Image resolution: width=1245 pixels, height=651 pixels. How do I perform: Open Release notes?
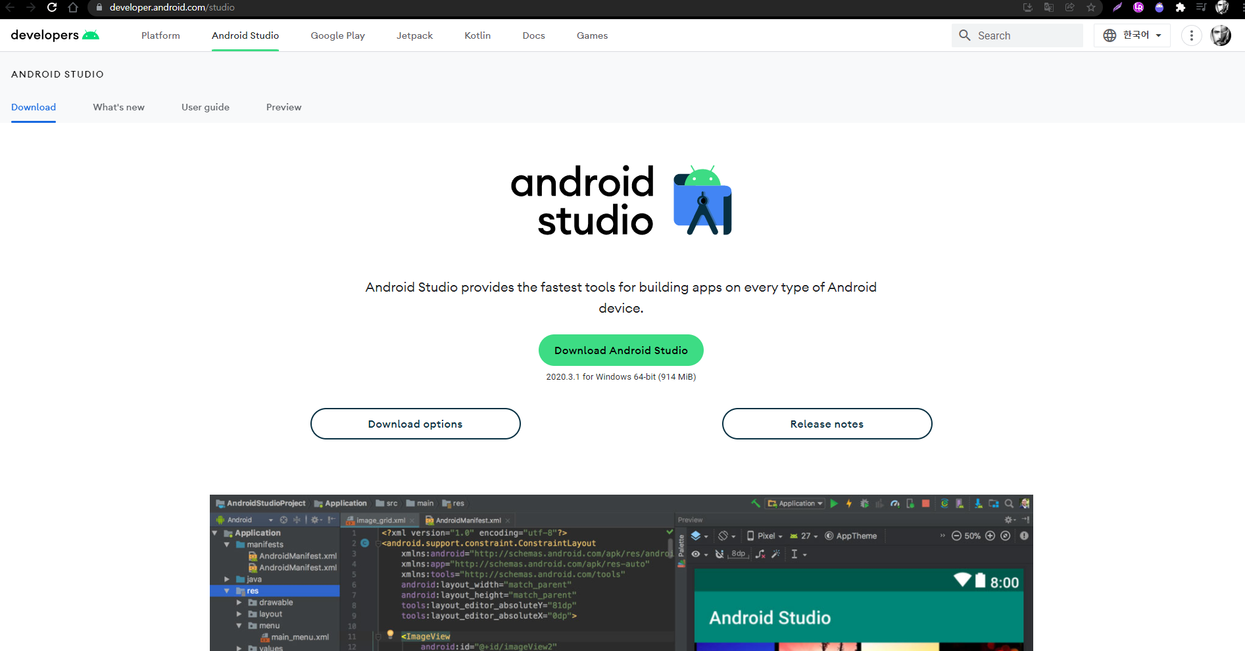827,424
